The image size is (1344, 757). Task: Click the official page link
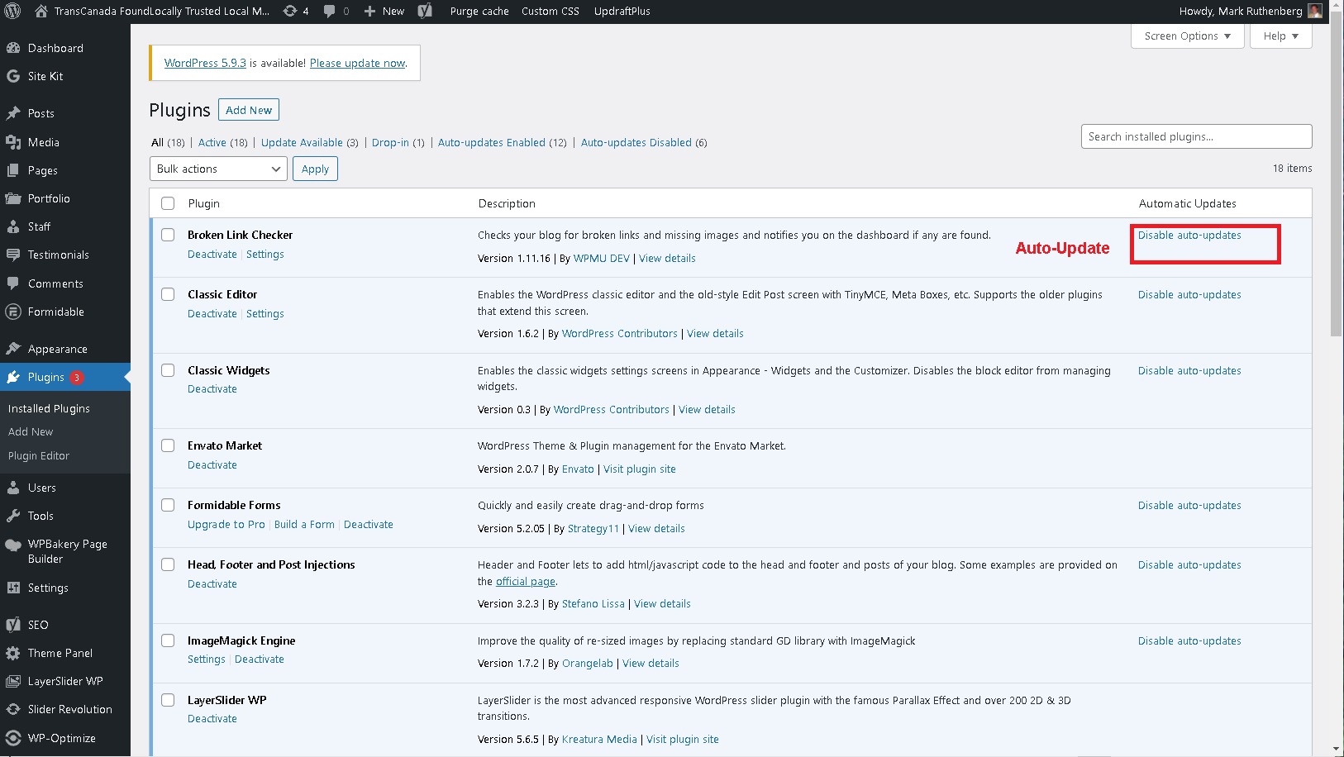526,582
